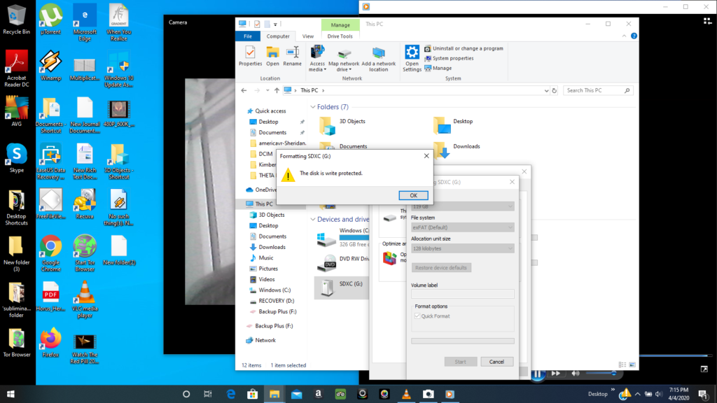The image size is (717, 403).
Task: Click OK in the write-protected dialog
Action: pos(413,196)
